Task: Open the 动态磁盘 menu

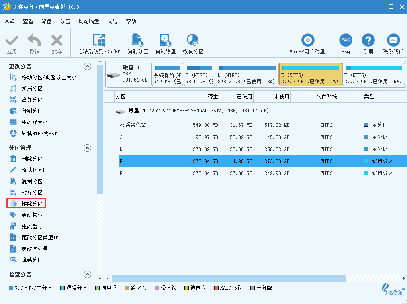Action: pyautogui.click(x=89, y=22)
